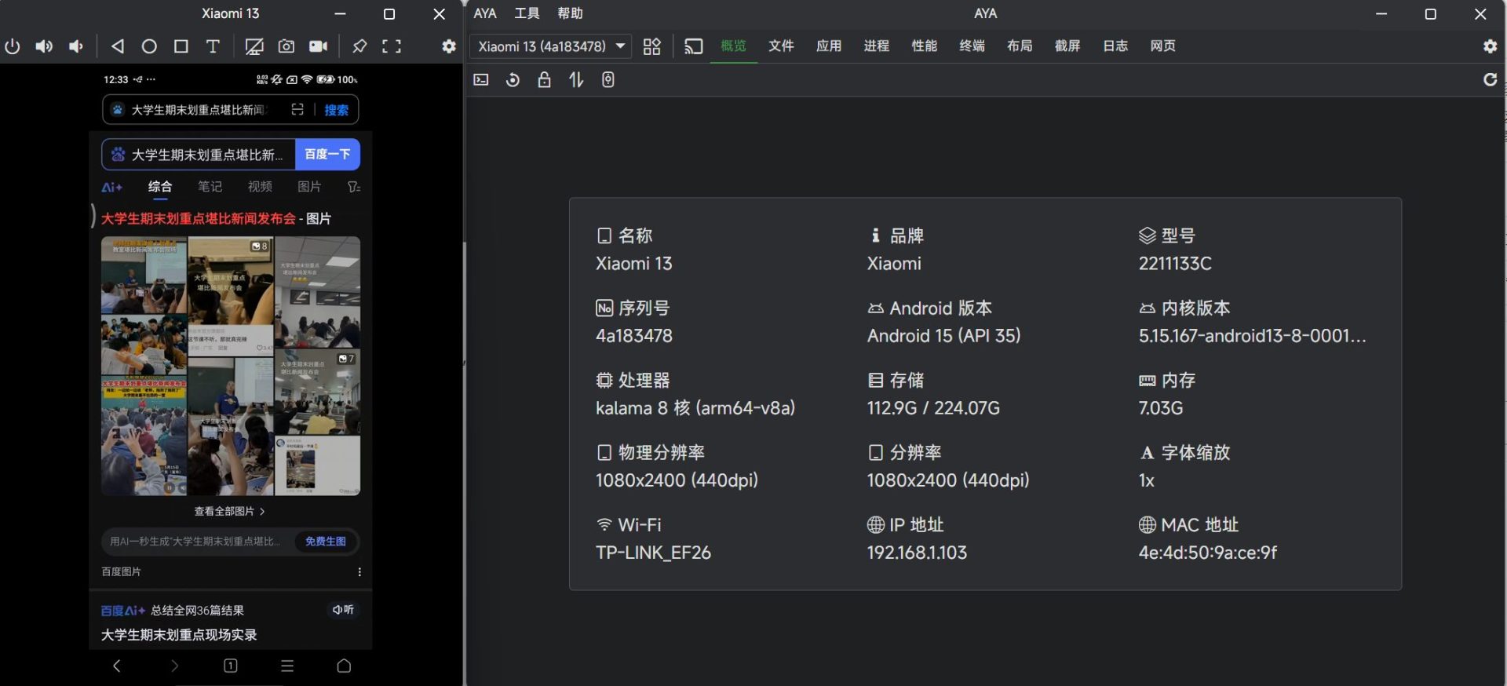This screenshot has height=686, width=1507.
Task: Click the MAC address value 4e:4d:50:9a:ce:9f
Action: (x=1208, y=553)
